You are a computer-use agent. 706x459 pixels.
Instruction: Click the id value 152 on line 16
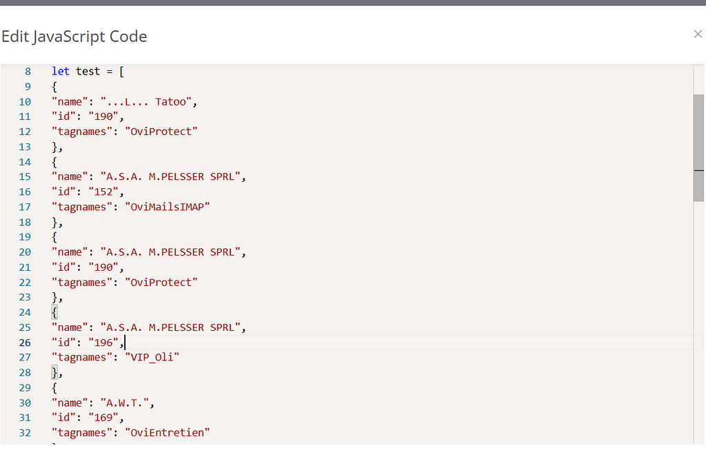[104, 191]
